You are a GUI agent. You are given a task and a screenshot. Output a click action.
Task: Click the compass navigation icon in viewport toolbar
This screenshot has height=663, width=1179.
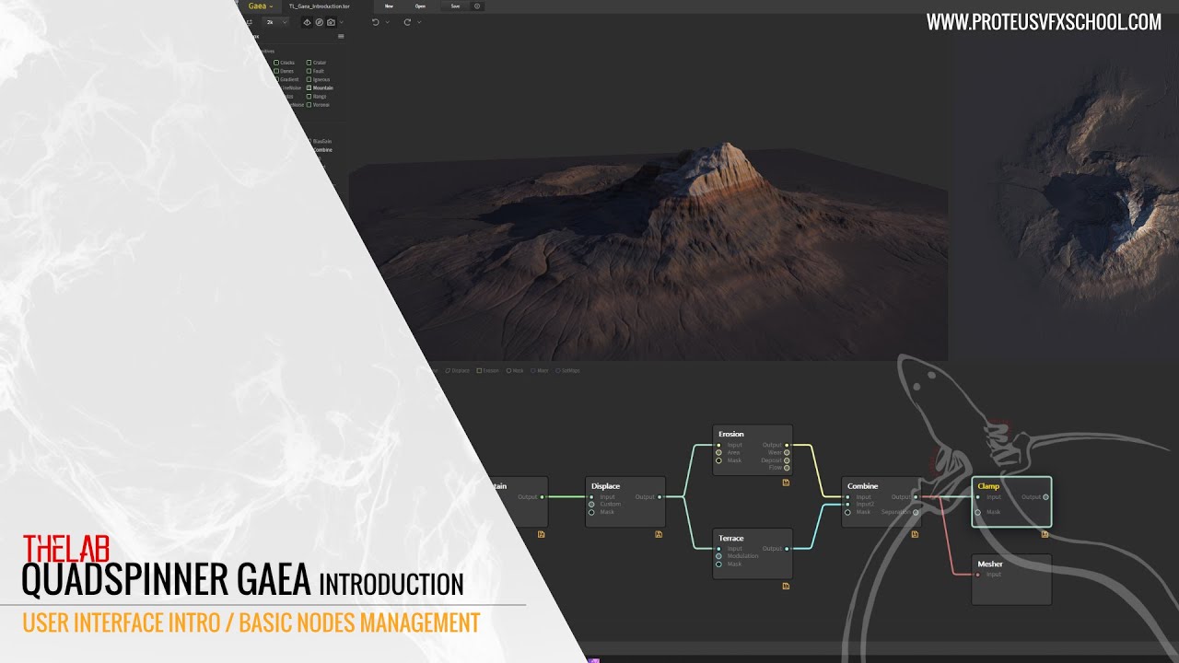click(320, 22)
